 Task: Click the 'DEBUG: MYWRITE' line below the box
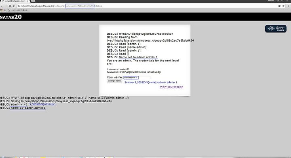coord(64,98)
